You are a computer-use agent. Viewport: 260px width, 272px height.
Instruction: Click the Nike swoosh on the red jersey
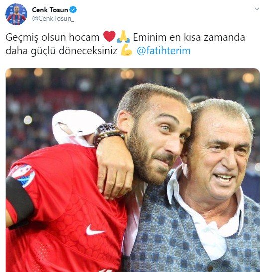[x=95, y=230]
